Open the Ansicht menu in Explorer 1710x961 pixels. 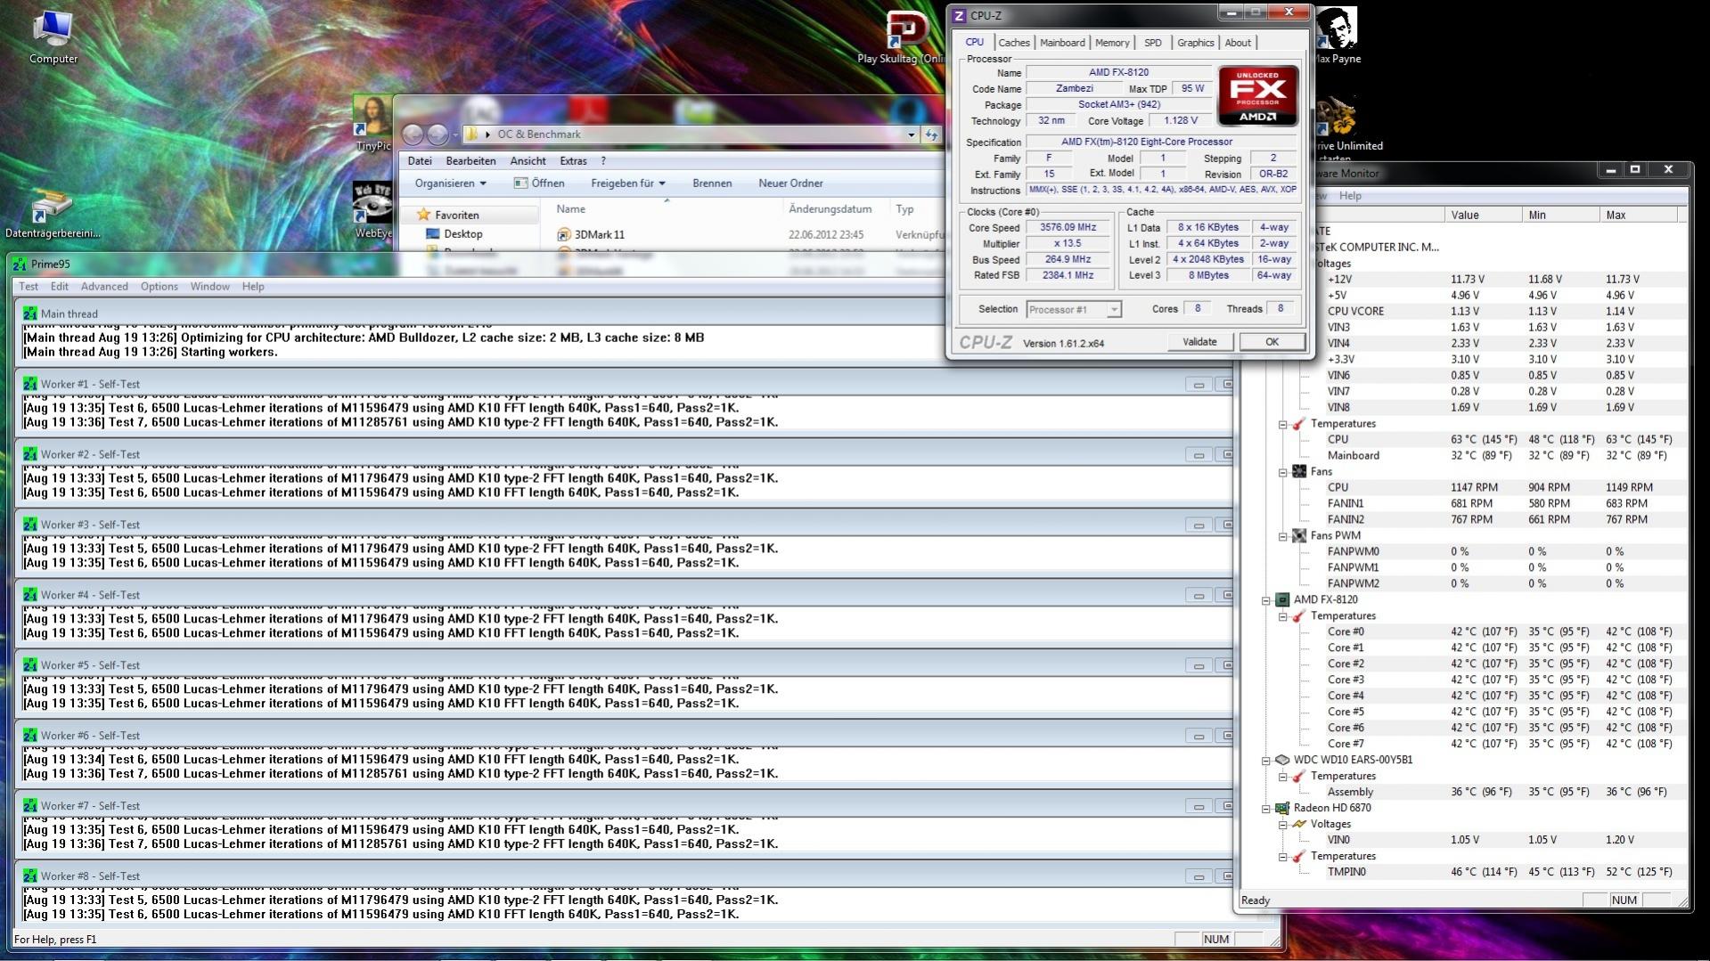528,161
